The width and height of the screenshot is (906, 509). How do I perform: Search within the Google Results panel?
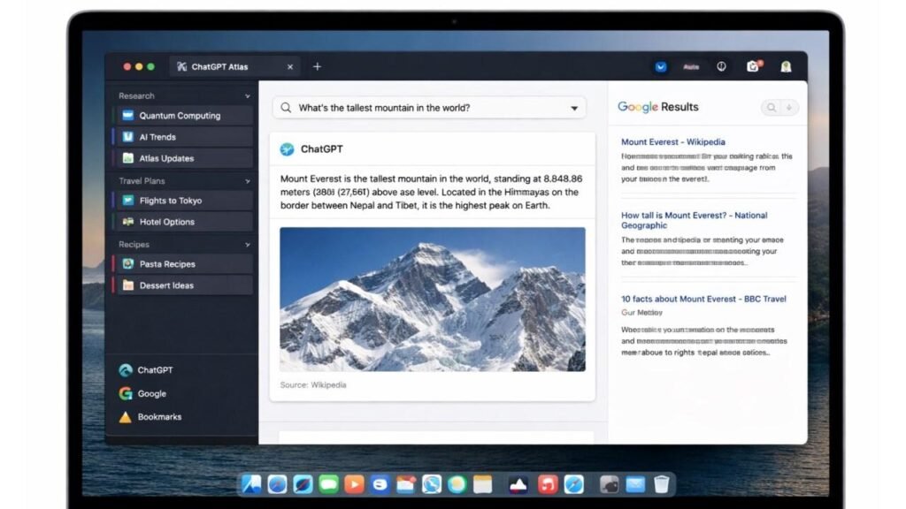coord(771,107)
